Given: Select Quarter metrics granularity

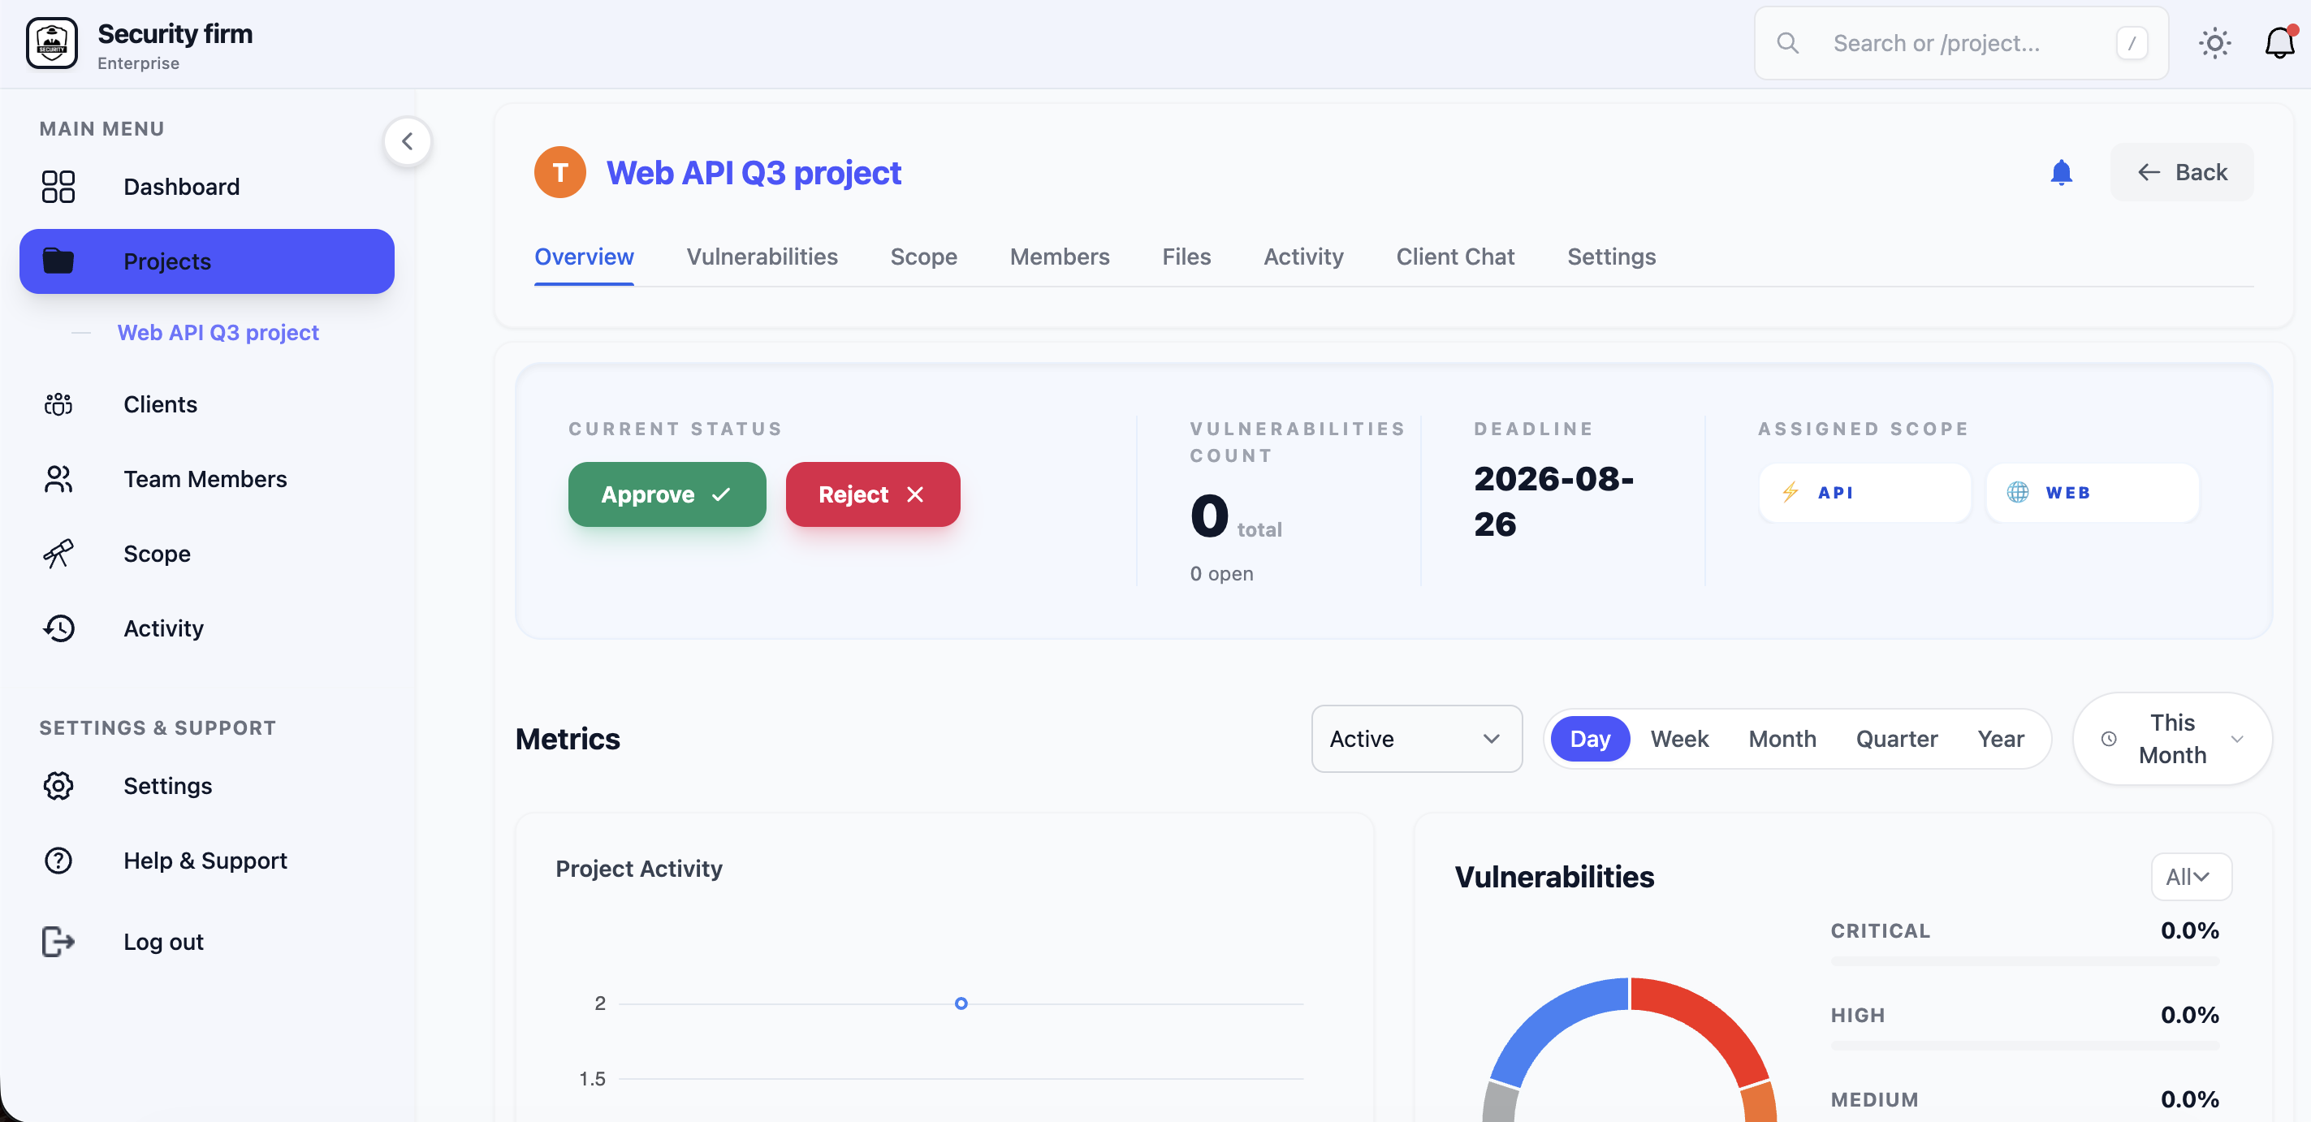Looking at the screenshot, I should [1897, 739].
